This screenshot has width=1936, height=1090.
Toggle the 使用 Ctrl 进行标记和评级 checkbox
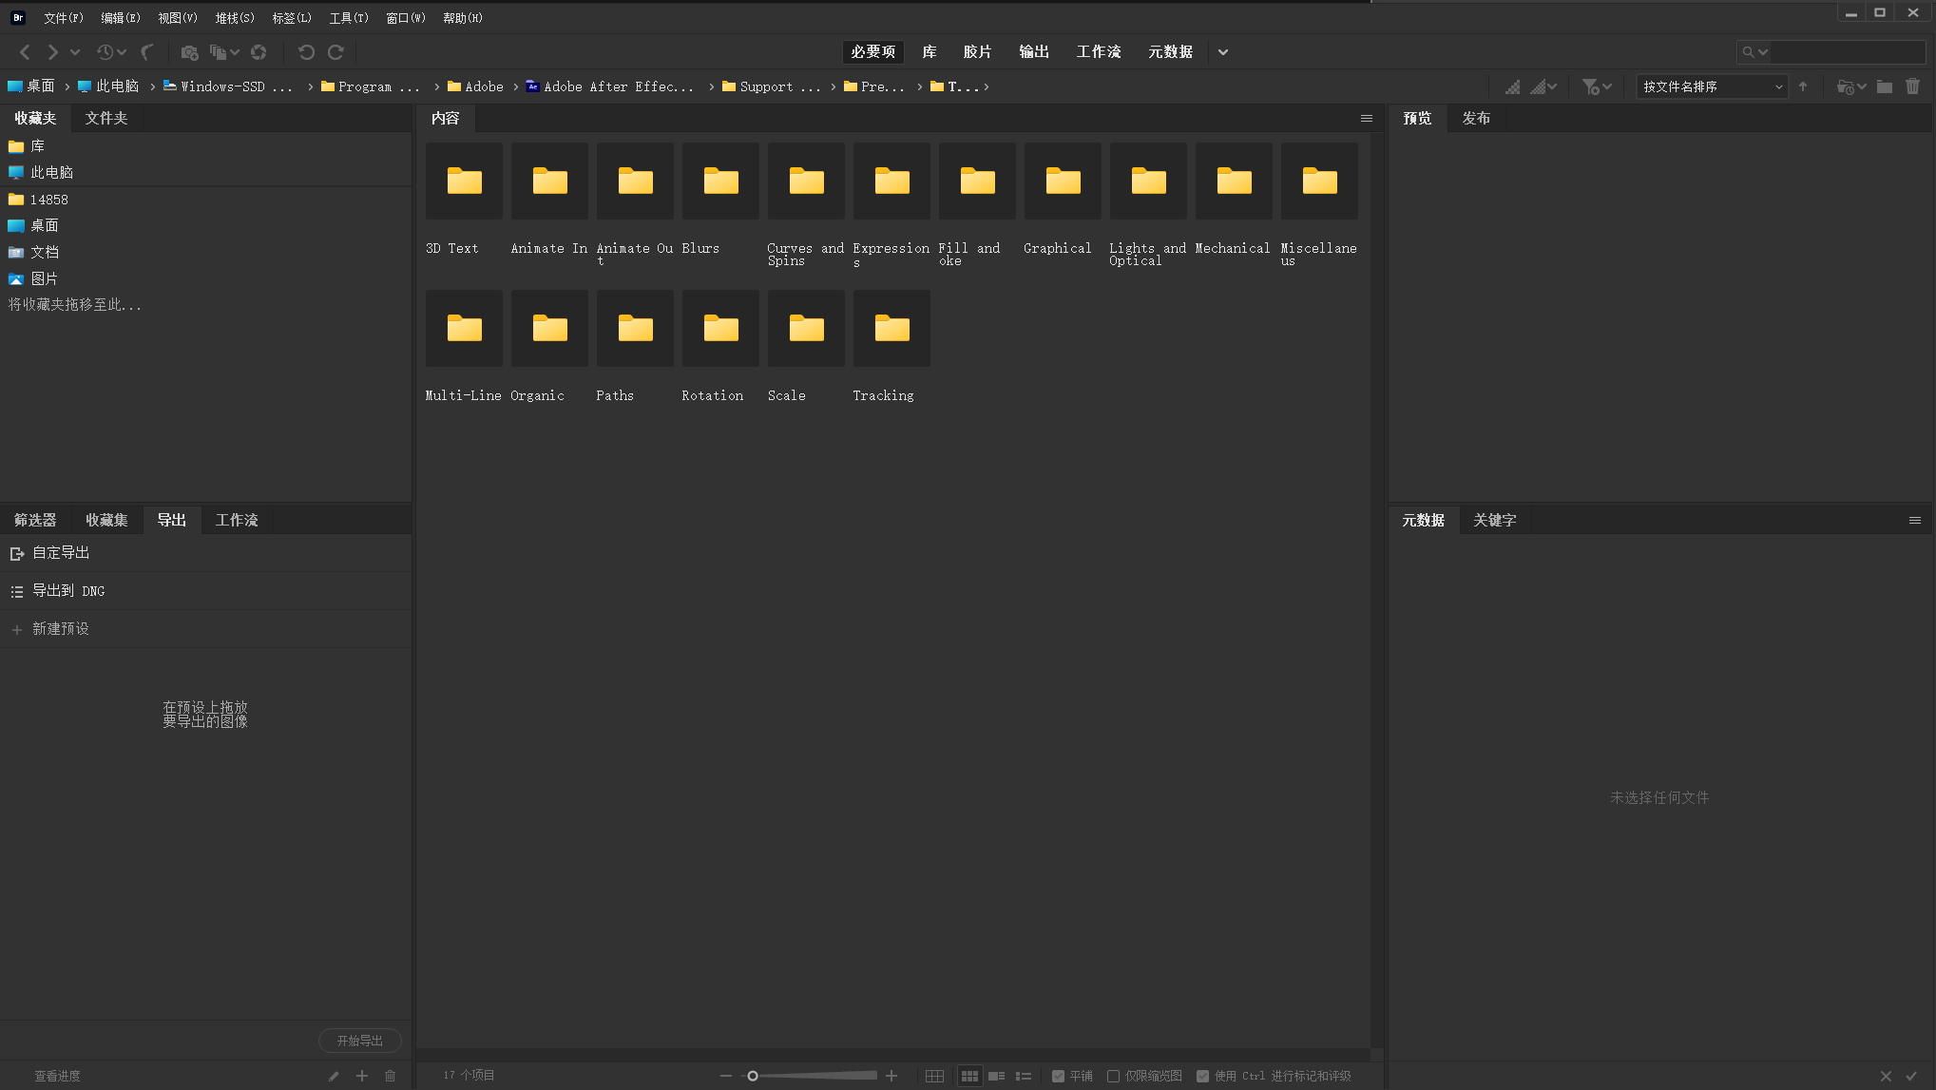pyautogui.click(x=1202, y=1076)
